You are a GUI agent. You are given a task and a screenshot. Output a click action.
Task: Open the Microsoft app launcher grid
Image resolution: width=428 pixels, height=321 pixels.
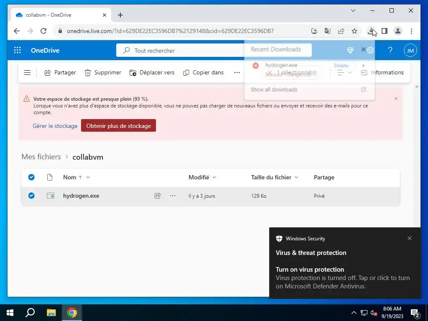pyautogui.click(x=17, y=50)
